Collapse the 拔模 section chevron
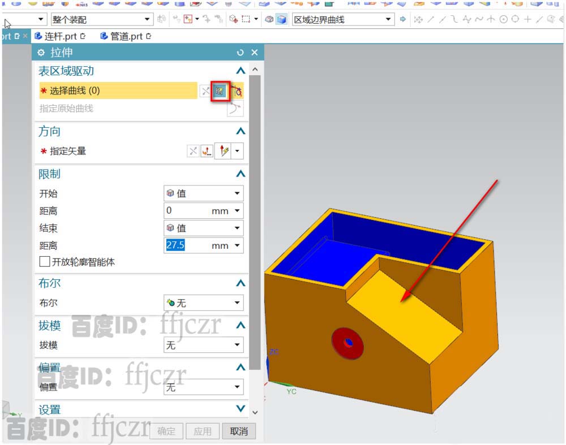This screenshot has width=566, height=445. pos(241,325)
